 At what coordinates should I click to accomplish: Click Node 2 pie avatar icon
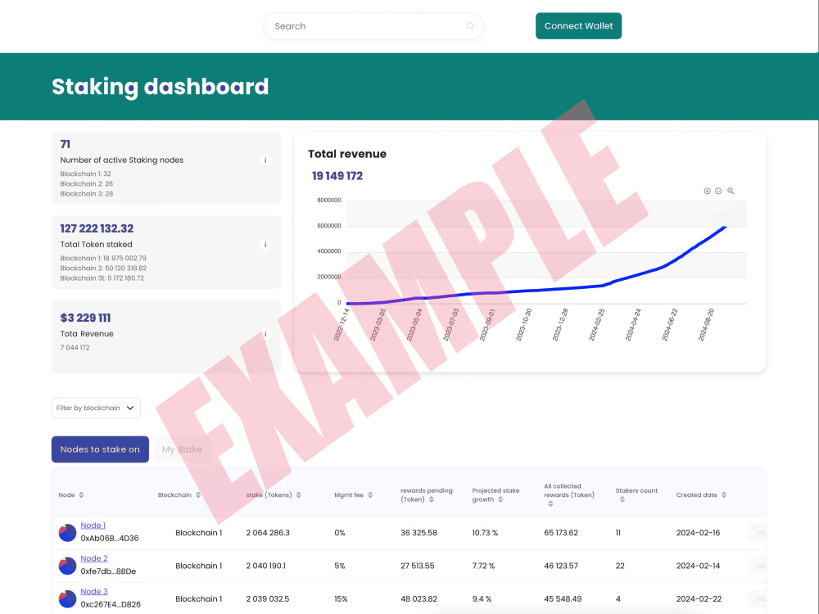click(x=67, y=566)
